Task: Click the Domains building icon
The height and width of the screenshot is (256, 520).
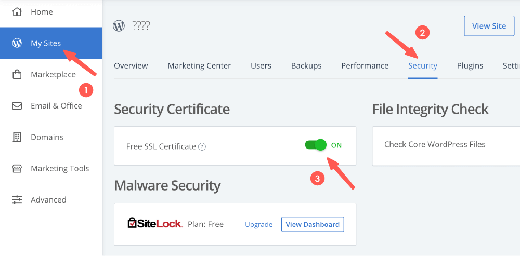Action: point(17,137)
